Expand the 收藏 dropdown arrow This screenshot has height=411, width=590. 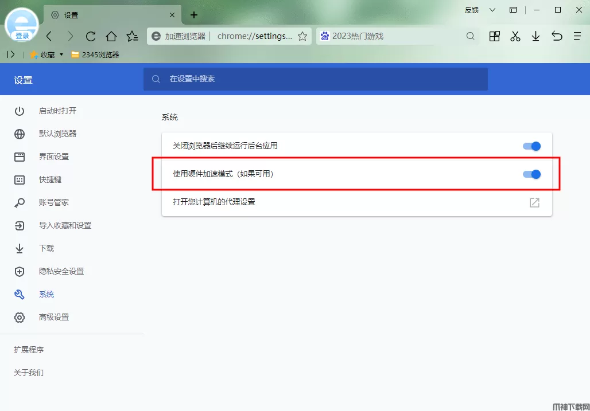point(61,54)
